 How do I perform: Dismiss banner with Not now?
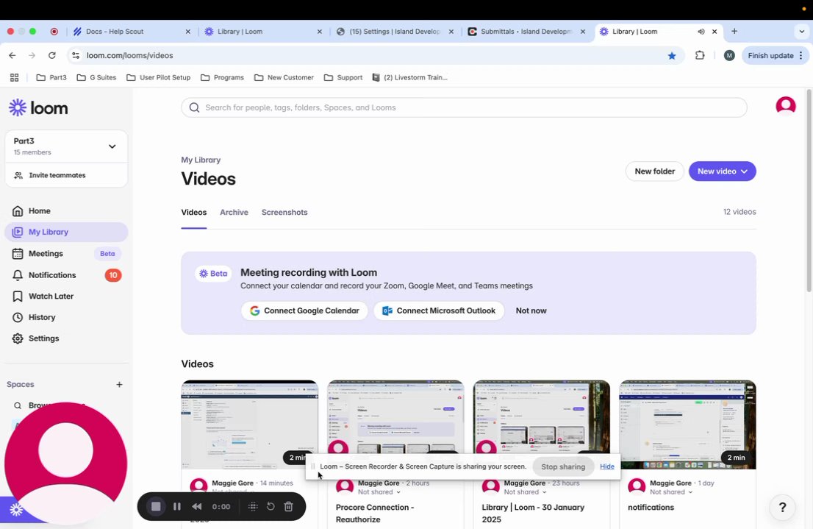pos(531,311)
